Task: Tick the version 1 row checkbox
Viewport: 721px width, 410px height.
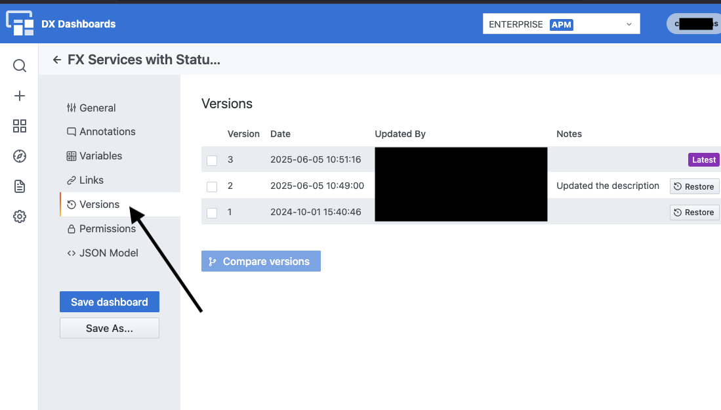Action: [x=212, y=213]
